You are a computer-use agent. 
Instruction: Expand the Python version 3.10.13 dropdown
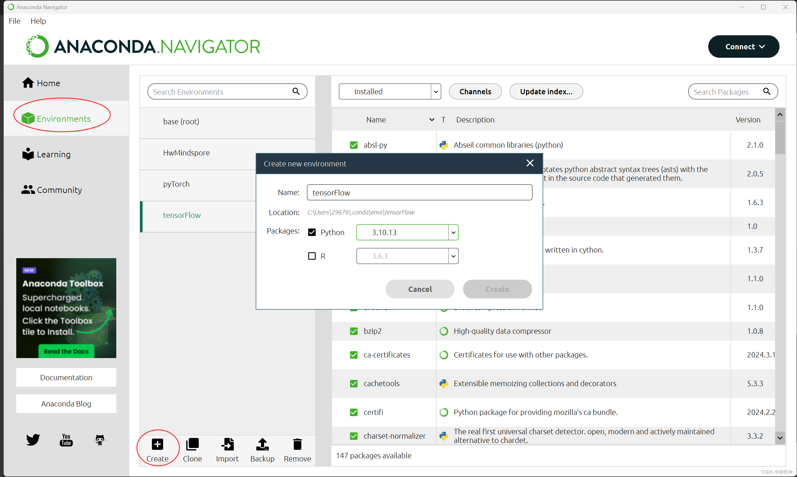tap(453, 232)
